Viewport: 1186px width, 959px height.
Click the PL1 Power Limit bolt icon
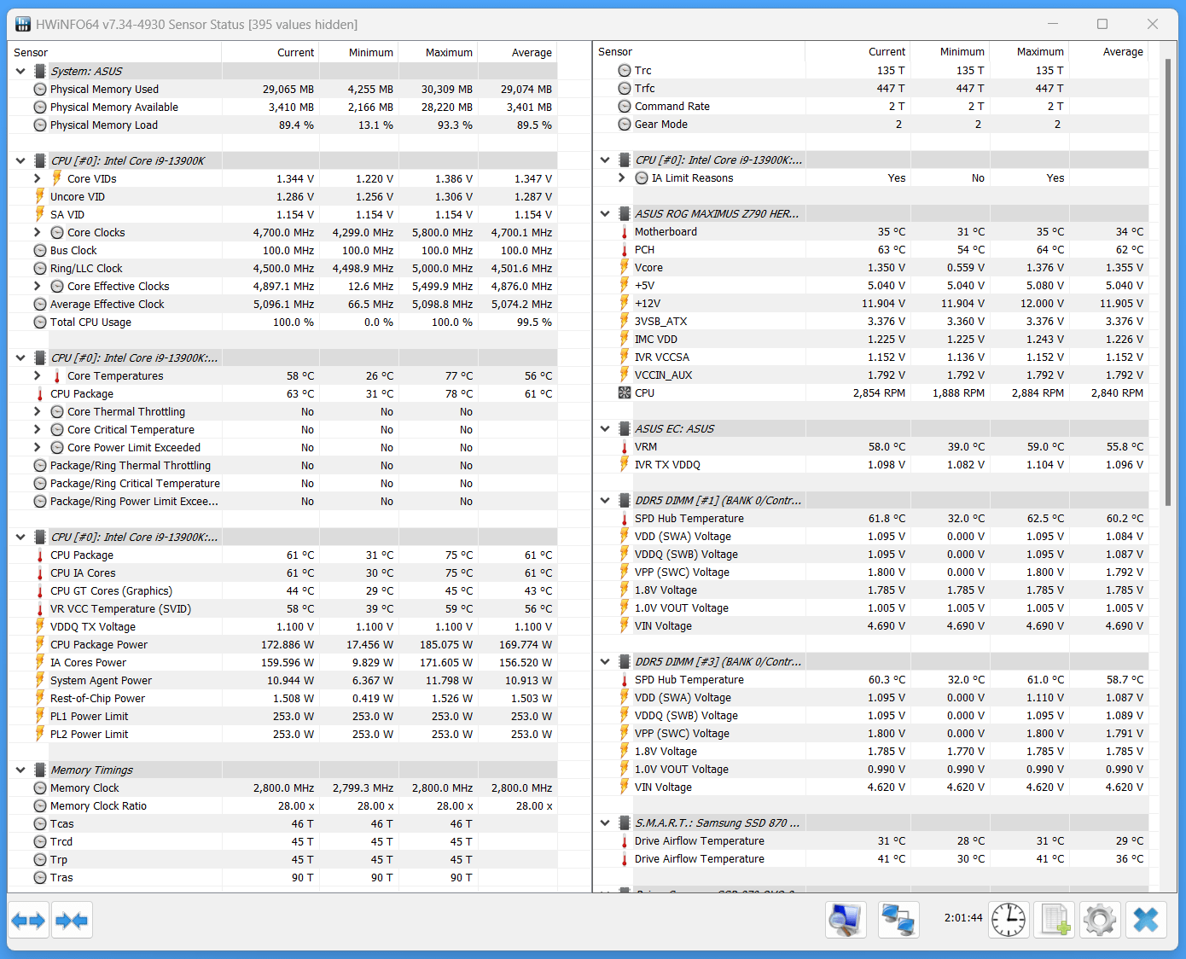point(40,717)
